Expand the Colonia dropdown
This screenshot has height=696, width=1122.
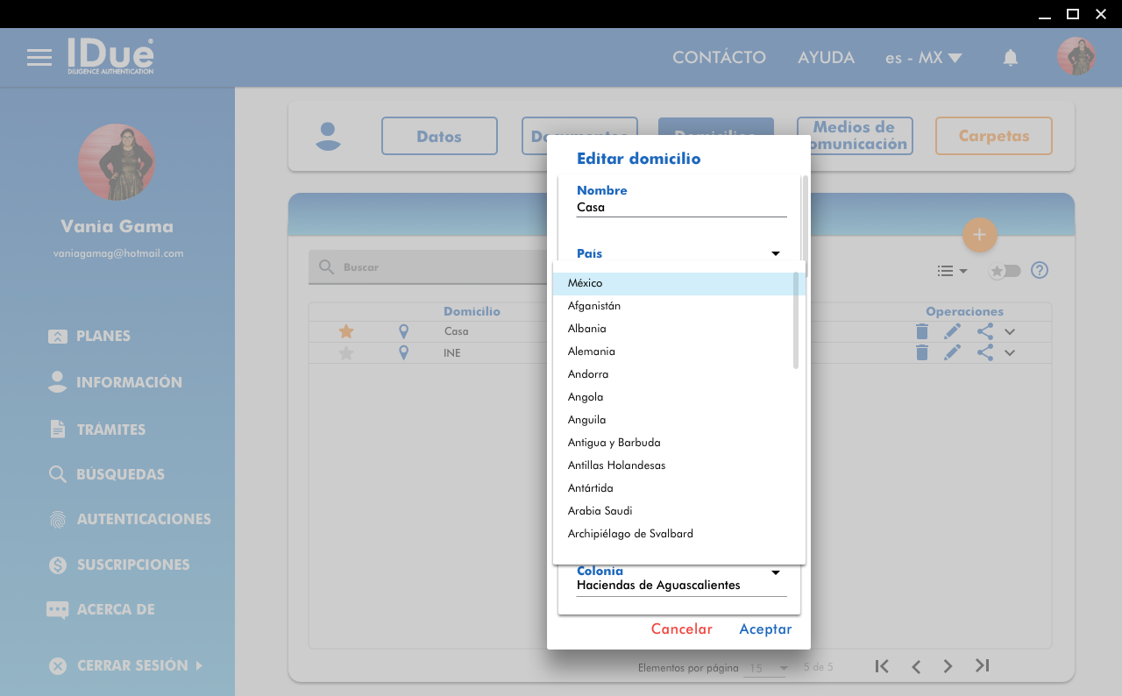tap(775, 573)
